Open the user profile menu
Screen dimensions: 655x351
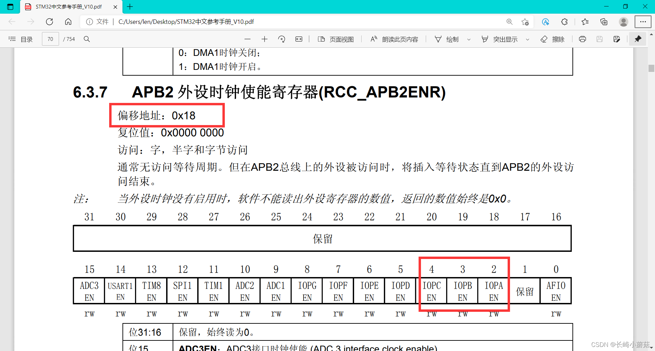(x=624, y=22)
